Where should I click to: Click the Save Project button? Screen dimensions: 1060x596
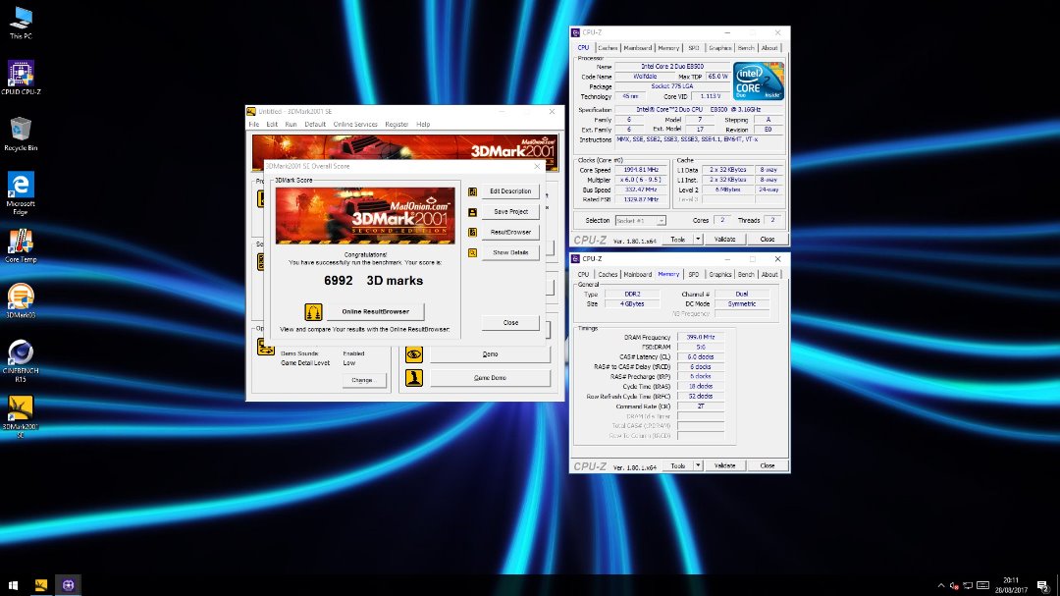[x=510, y=212]
